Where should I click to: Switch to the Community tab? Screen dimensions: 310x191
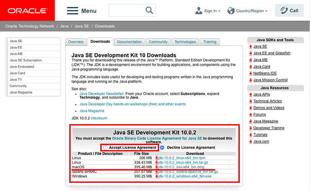(158, 42)
